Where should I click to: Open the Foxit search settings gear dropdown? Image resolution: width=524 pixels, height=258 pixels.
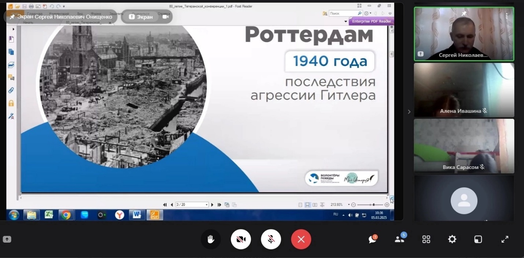[368, 14]
